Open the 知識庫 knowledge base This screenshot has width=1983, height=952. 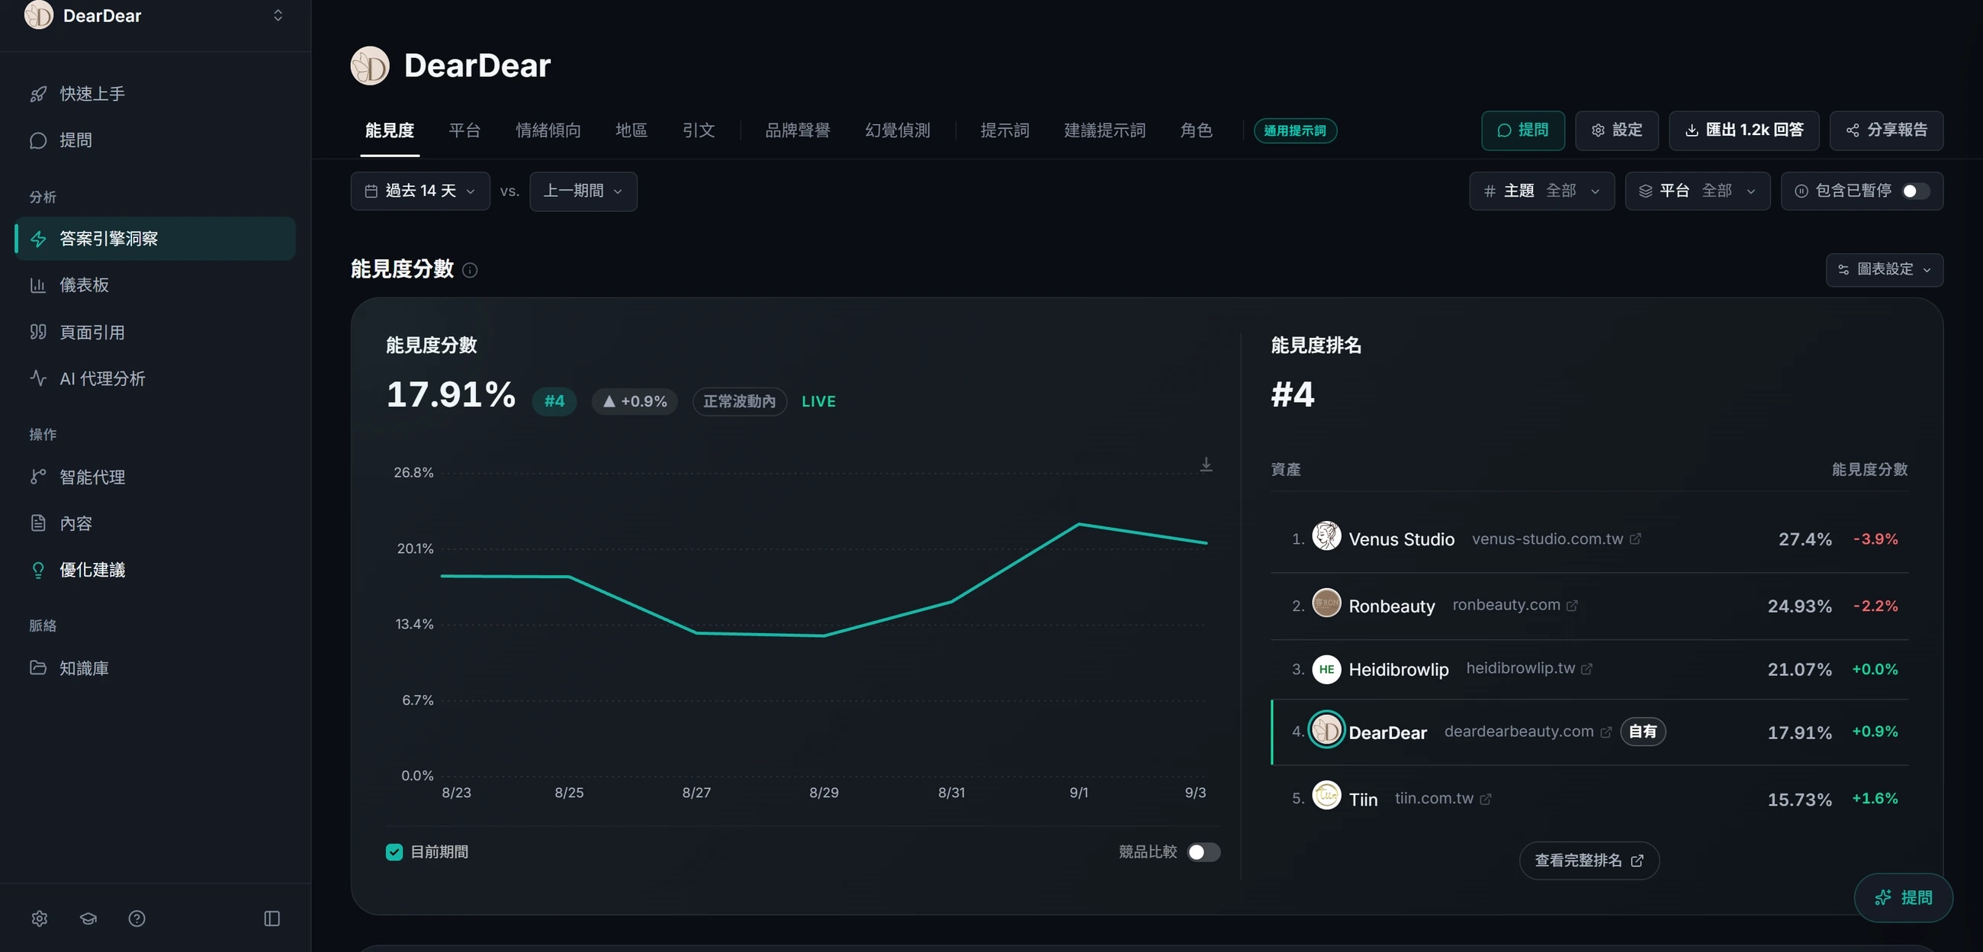tap(154, 667)
